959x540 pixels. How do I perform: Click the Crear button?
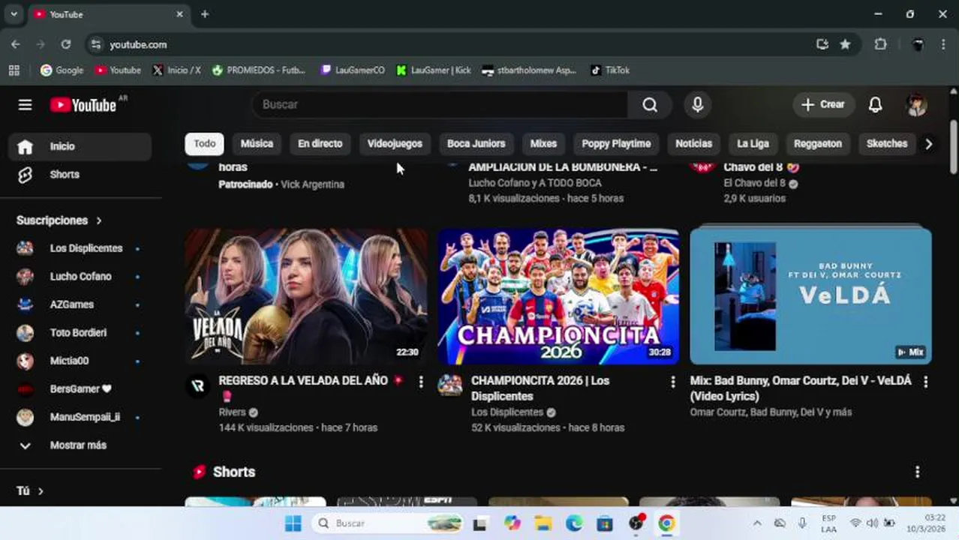click(823, 104)
